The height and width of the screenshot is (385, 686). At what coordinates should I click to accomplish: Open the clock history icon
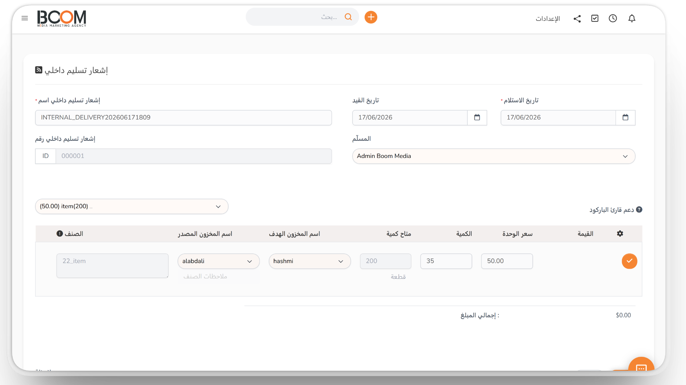click(x=613, y=18)
